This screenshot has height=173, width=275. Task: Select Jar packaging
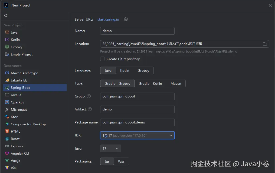pos(107,161)
